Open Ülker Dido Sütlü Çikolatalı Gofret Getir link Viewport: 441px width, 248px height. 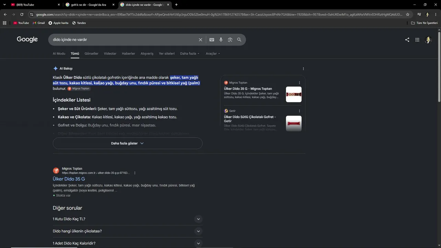point(250,119)
